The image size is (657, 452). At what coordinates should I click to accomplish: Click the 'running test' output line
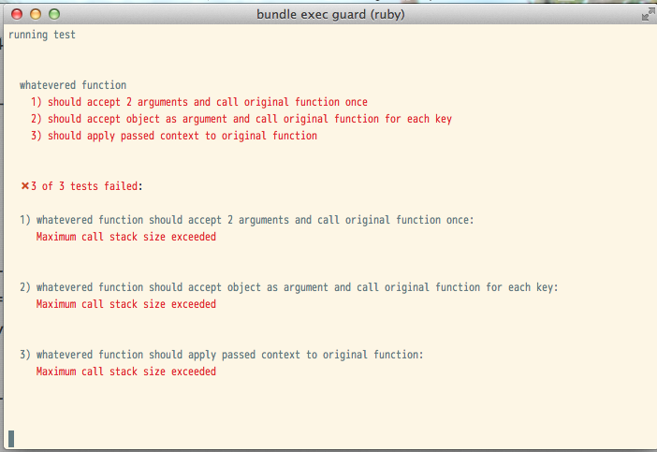click(x=42, y=35)
